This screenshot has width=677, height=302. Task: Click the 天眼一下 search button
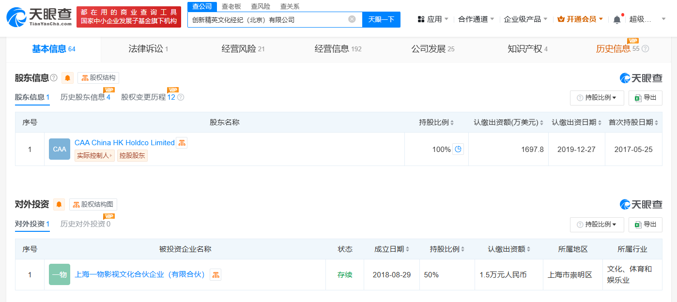(x=381, y=19)
